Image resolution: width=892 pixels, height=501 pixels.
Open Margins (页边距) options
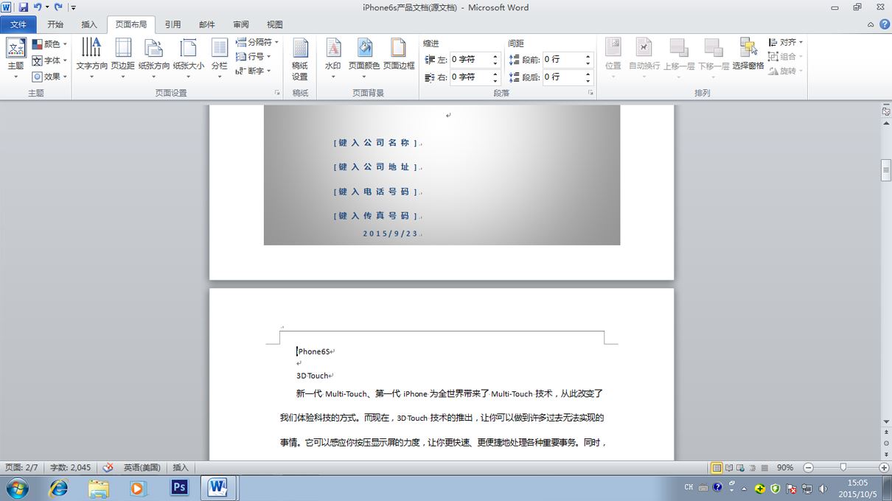click(123, 59)
